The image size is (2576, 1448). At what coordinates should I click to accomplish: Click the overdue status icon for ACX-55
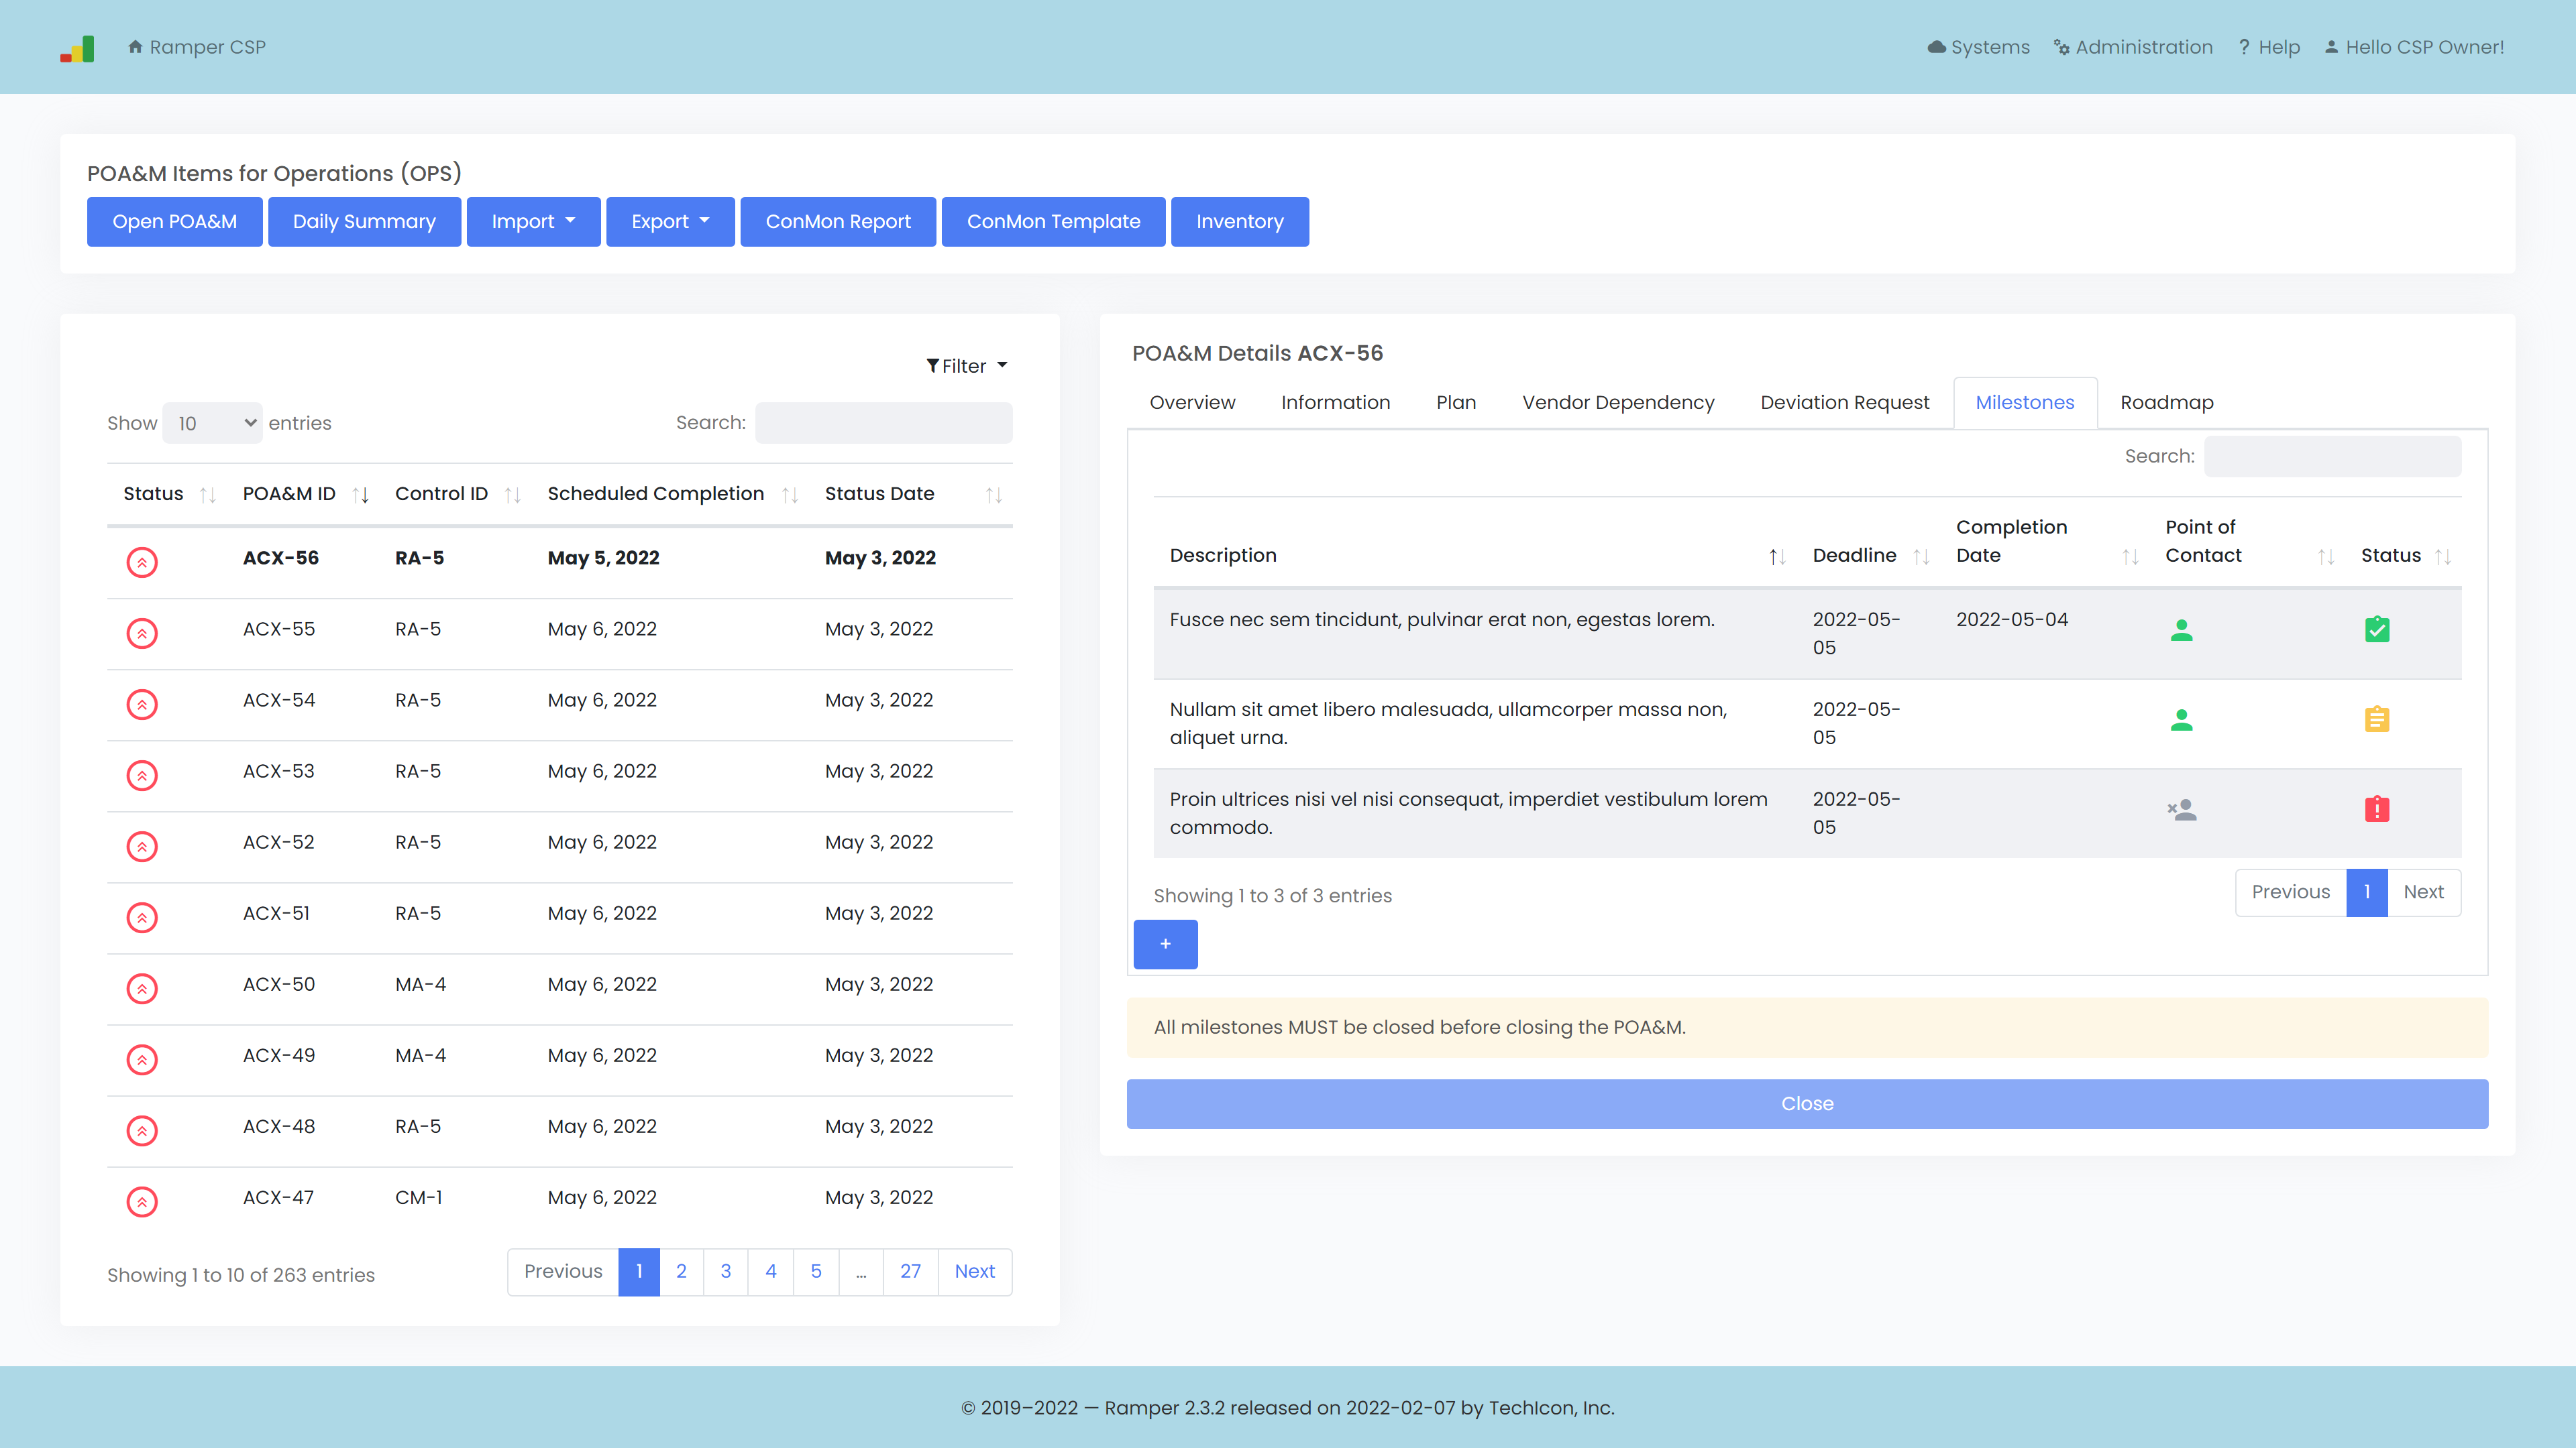click(x=142, y=633)
